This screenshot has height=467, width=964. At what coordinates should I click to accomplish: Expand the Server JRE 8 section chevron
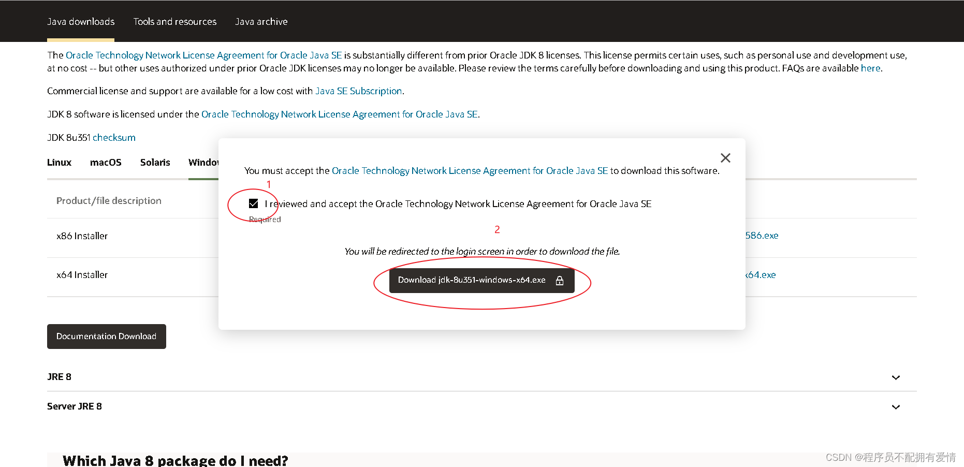pos(896,407)
